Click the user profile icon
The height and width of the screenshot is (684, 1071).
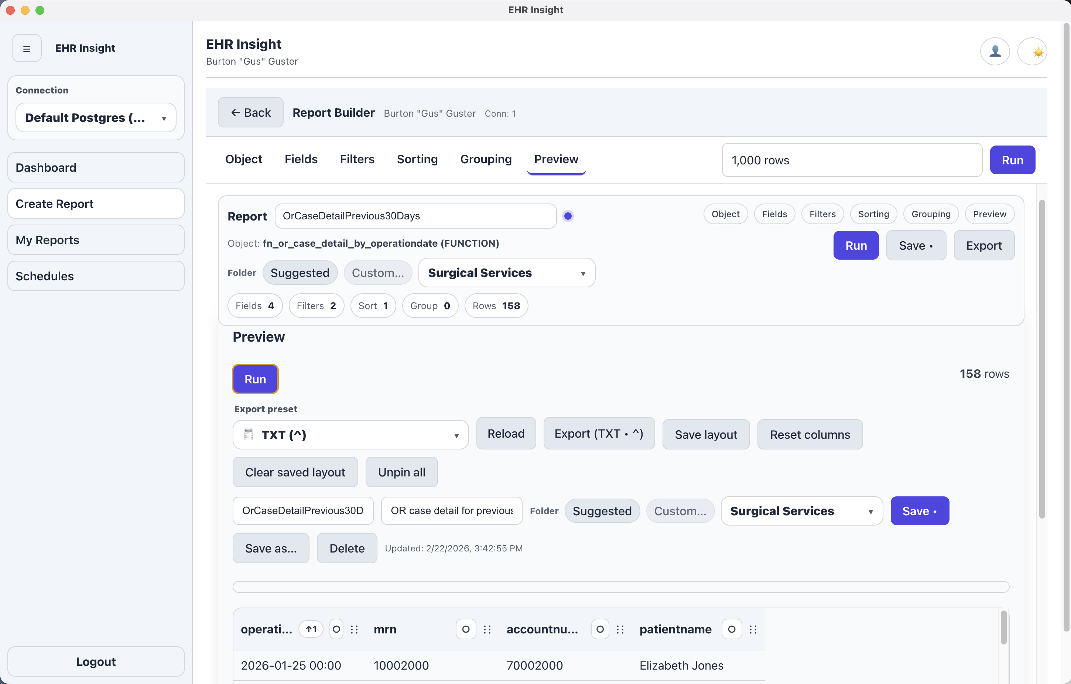995,51
